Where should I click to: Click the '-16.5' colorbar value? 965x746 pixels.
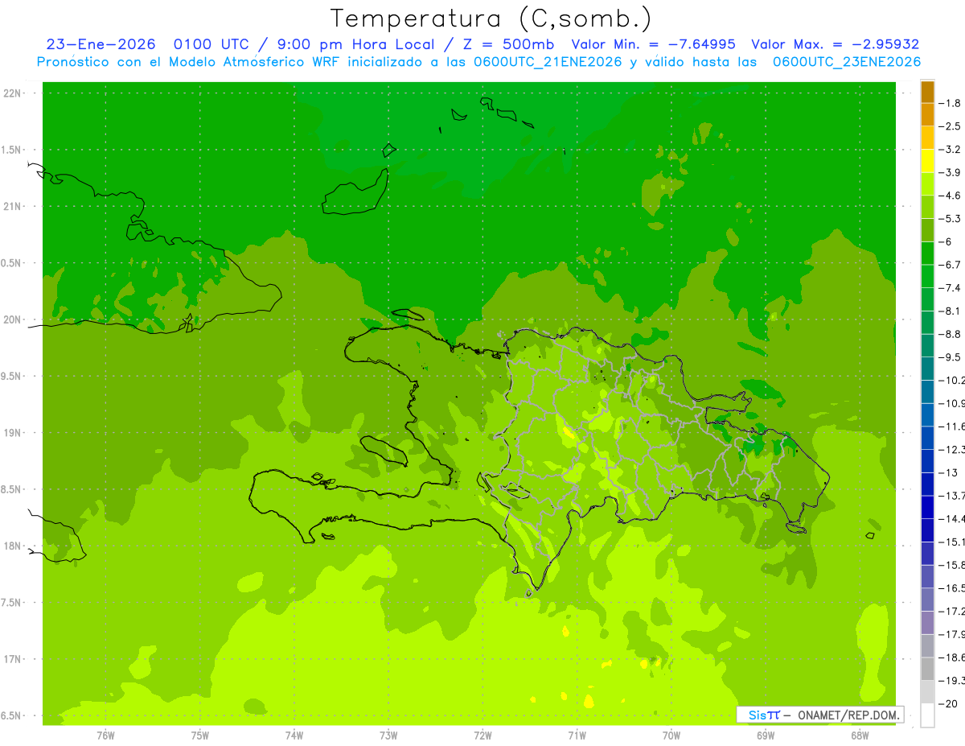[951, 588]
